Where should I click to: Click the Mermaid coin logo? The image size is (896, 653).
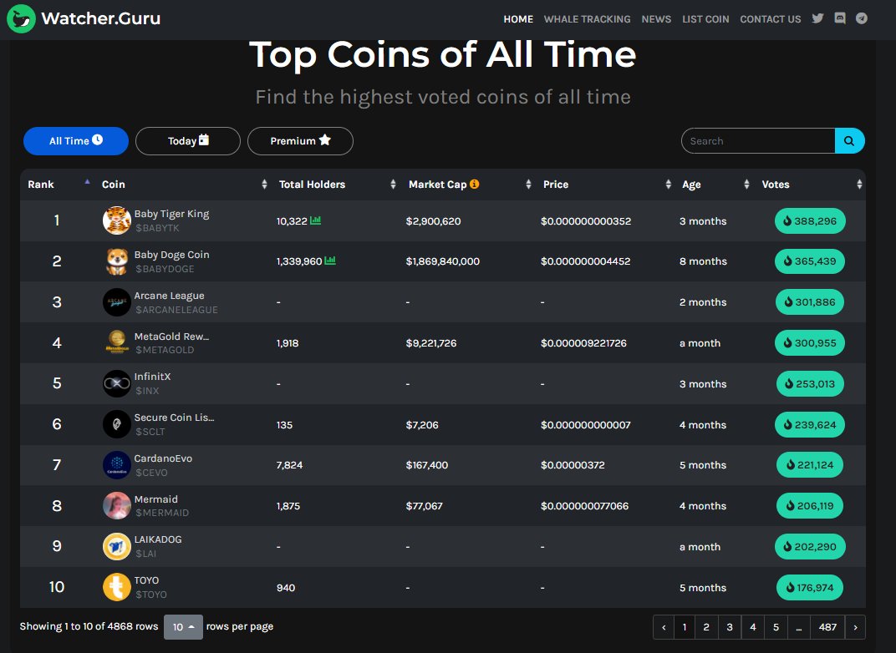(116, 506)
